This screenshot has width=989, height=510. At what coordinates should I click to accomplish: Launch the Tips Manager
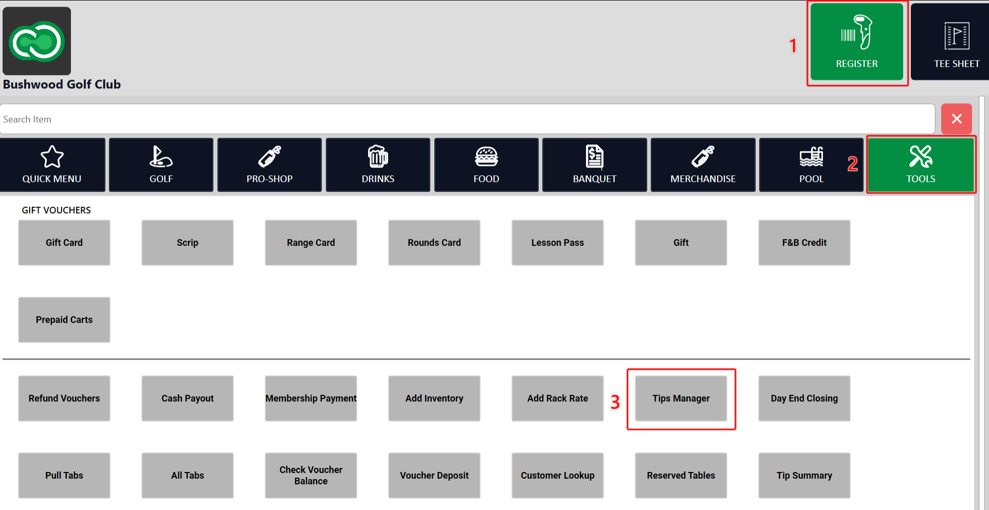681,398
